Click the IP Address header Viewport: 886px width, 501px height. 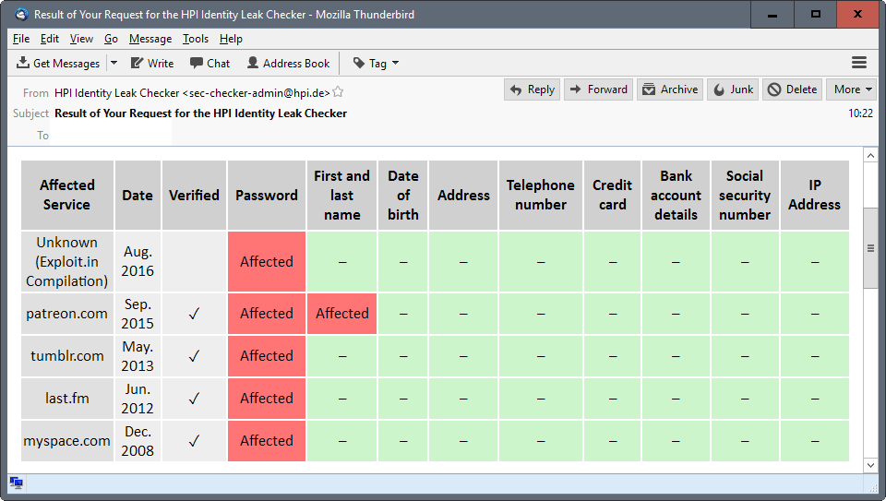point(814,195)
